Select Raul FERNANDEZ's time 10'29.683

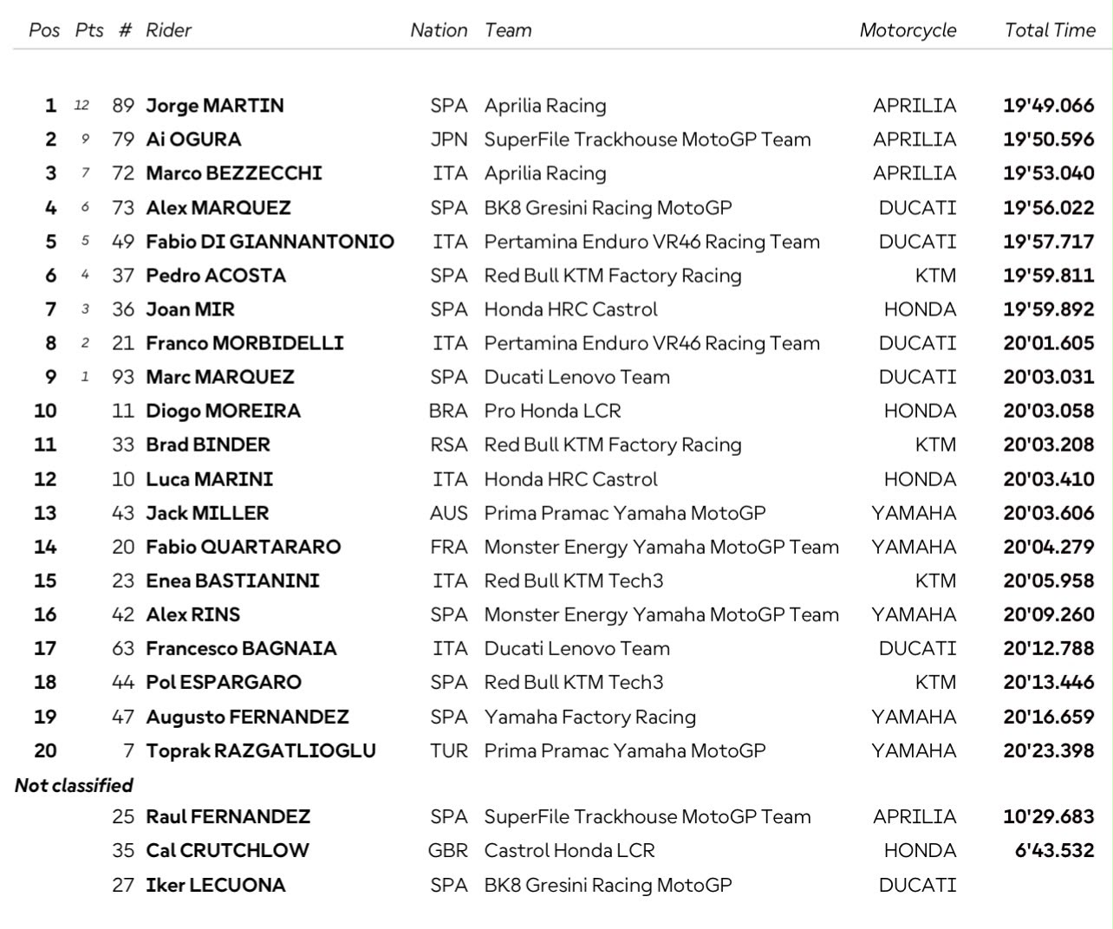click(x=1049, y=816)
